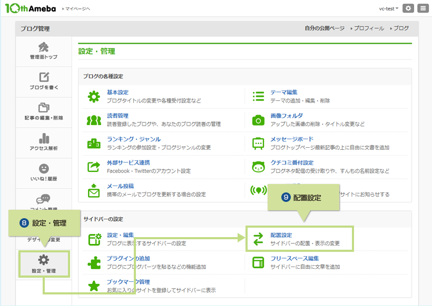Viewport: 432px width, 306px height.
Task: Open the gear settings icon in header
Action: (408, 8)
